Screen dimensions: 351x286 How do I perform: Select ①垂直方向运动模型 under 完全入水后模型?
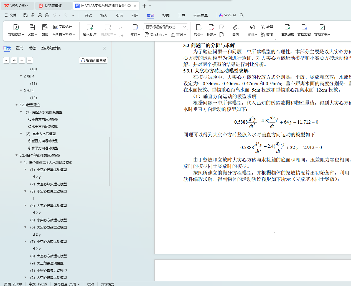tap(43, 141)
